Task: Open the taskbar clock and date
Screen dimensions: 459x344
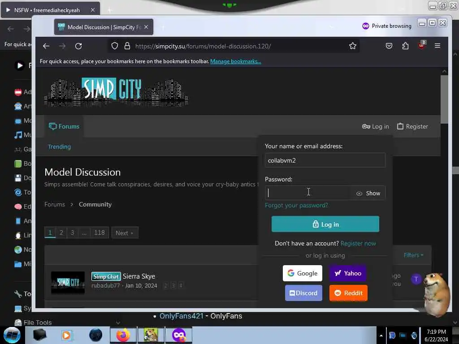Action: (x=436, y=335)
